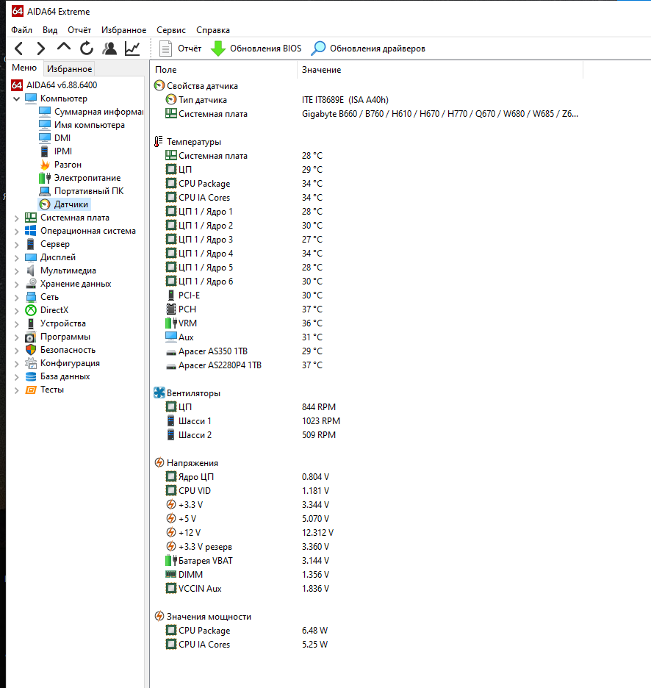
Task: Expand the DirectX tree node
Action: point(17,311)
